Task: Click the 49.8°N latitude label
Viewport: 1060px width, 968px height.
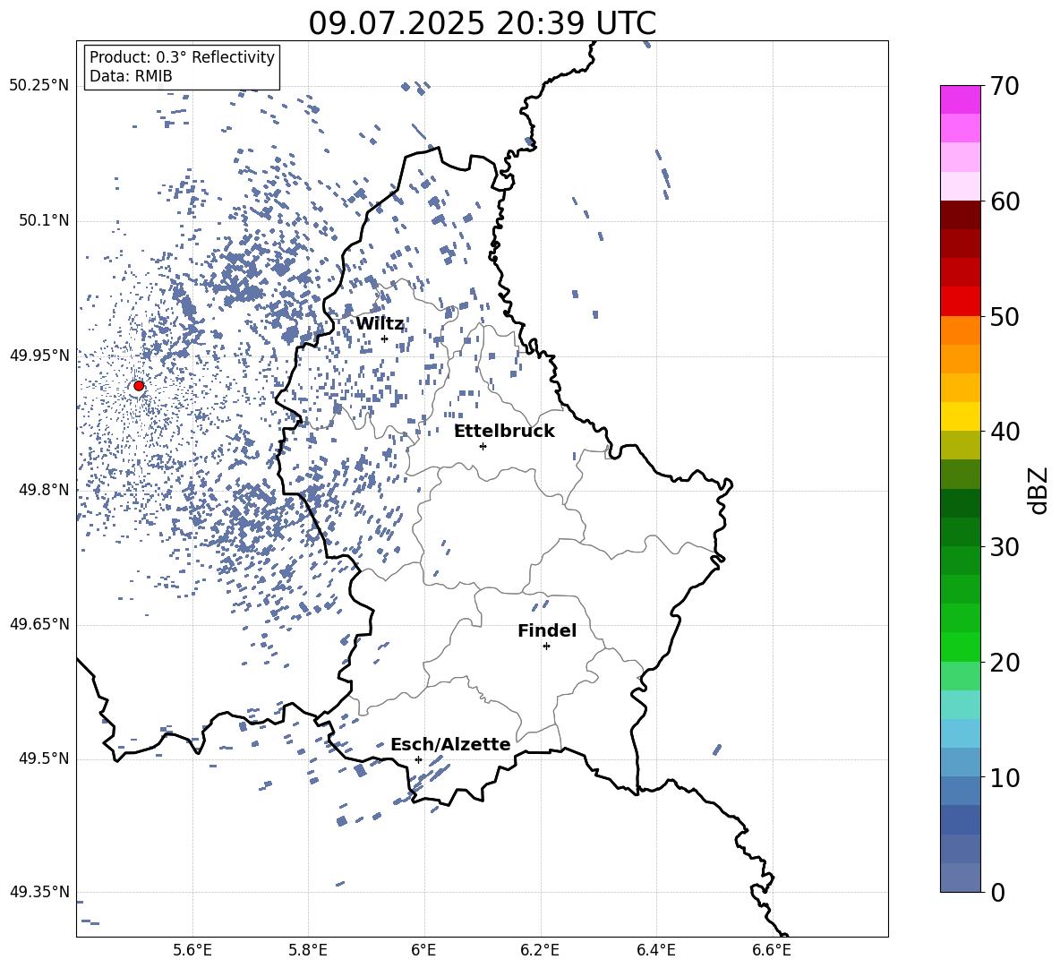Action: coord(43,490)
